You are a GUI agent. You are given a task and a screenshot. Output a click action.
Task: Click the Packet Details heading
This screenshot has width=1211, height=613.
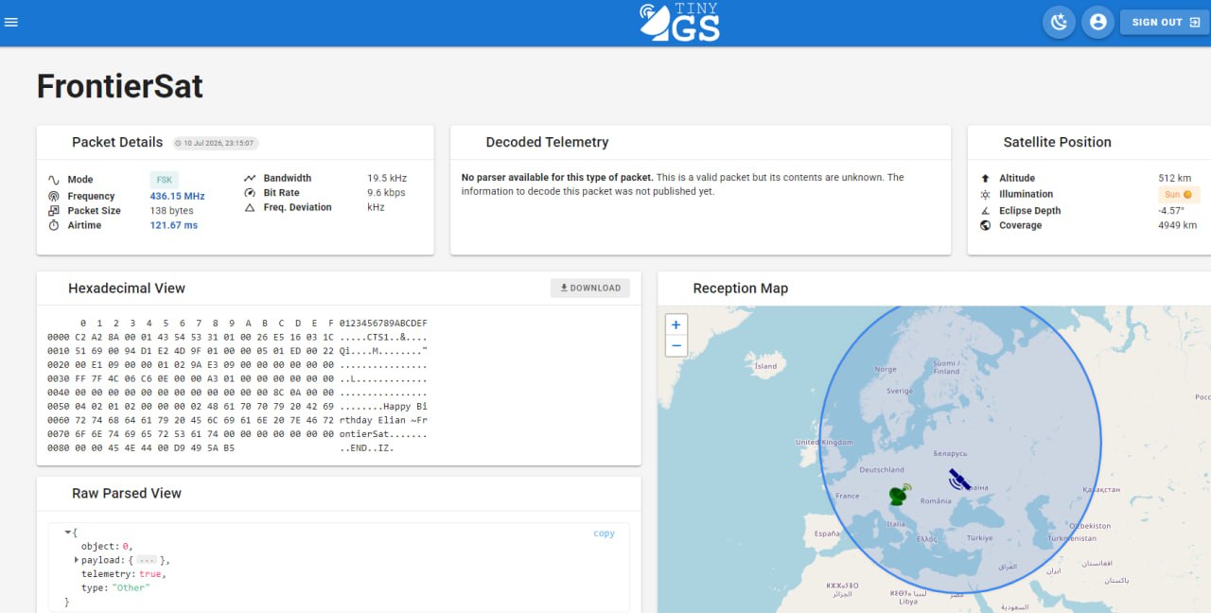click(x=117, y=142)
